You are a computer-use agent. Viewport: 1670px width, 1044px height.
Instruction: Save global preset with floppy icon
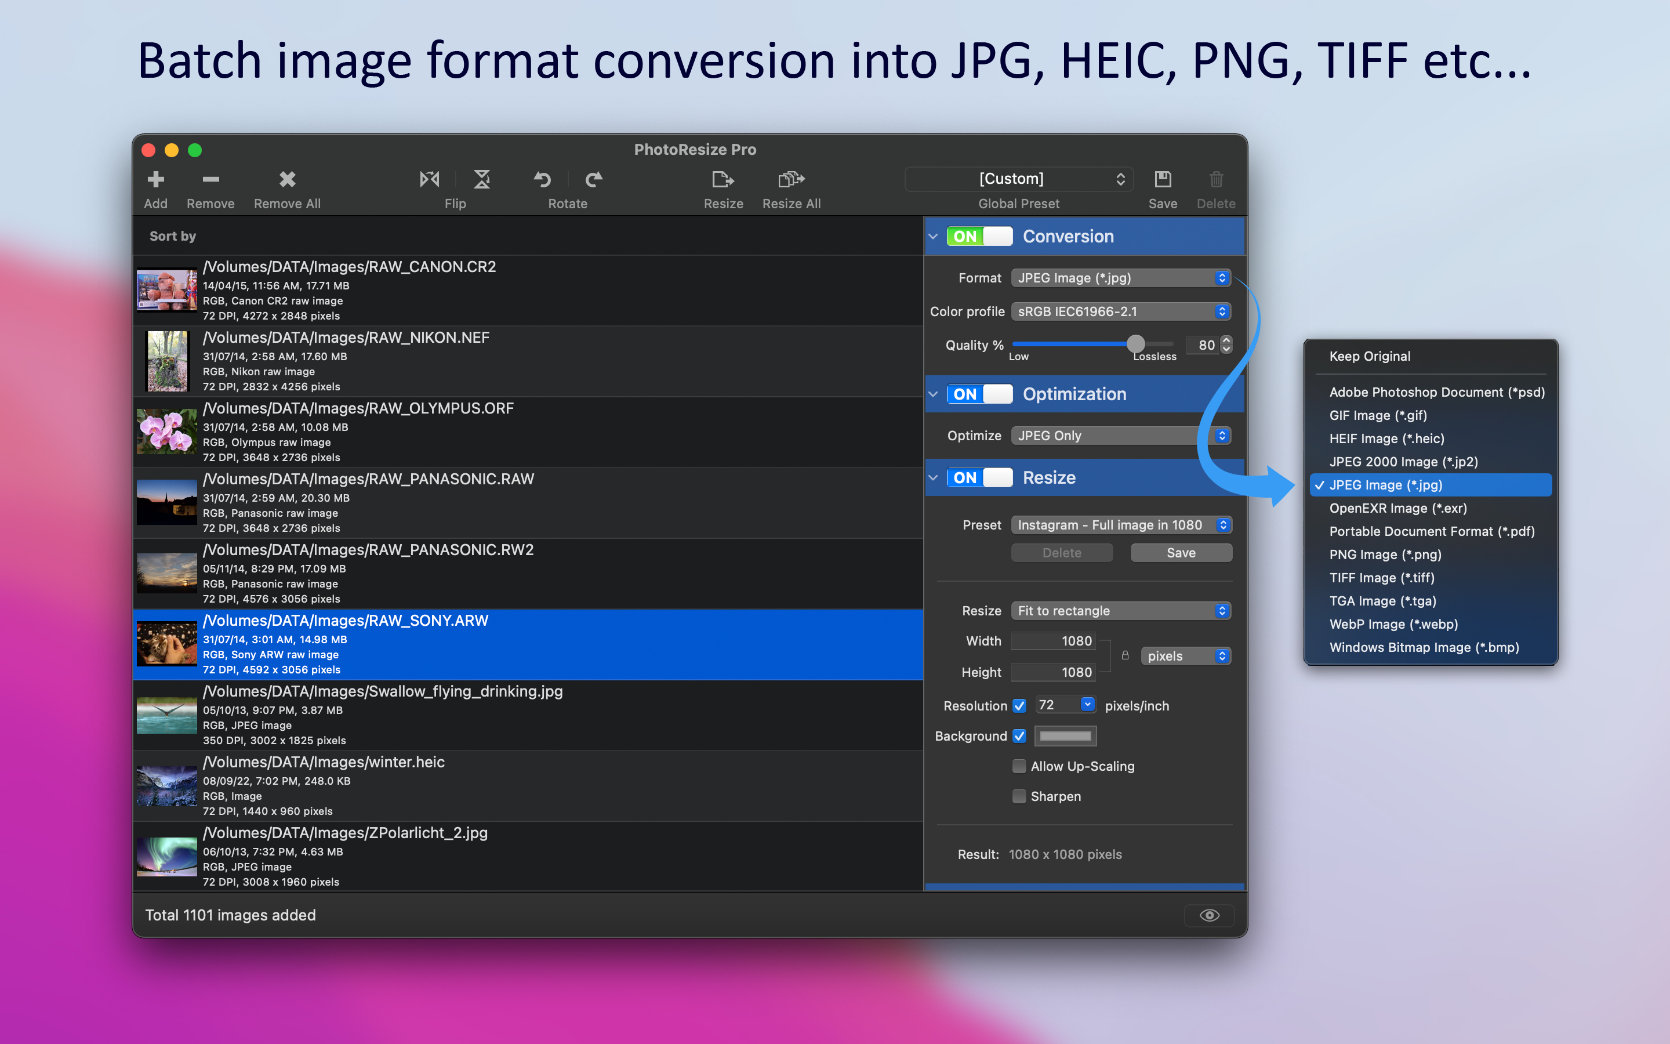[x=1163, y=180]
